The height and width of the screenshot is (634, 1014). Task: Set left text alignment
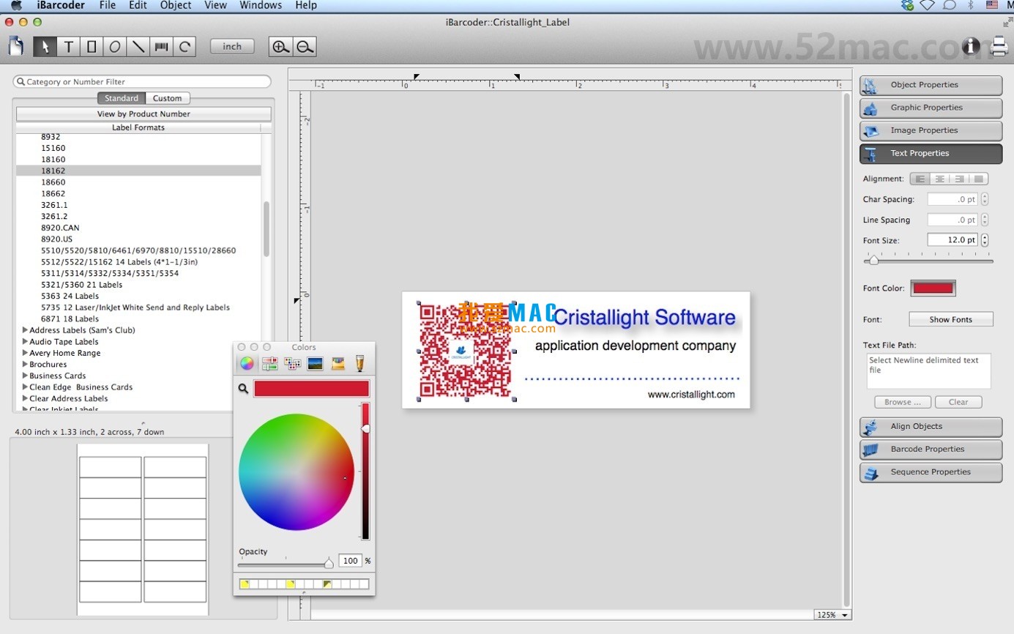920,179
